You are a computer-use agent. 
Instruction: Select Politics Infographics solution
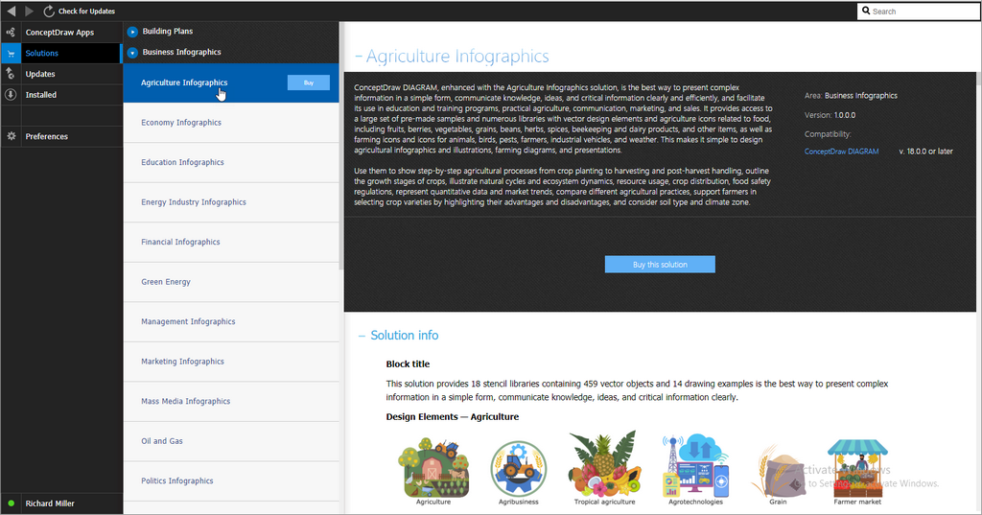click(x=231, y=480)
